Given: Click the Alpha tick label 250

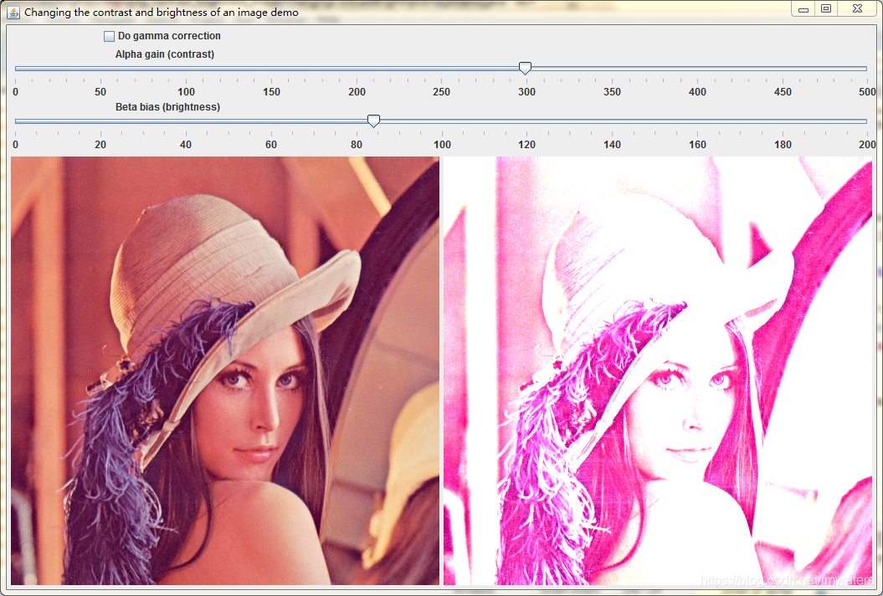Looking at the screenshot, I should point(442,92).
